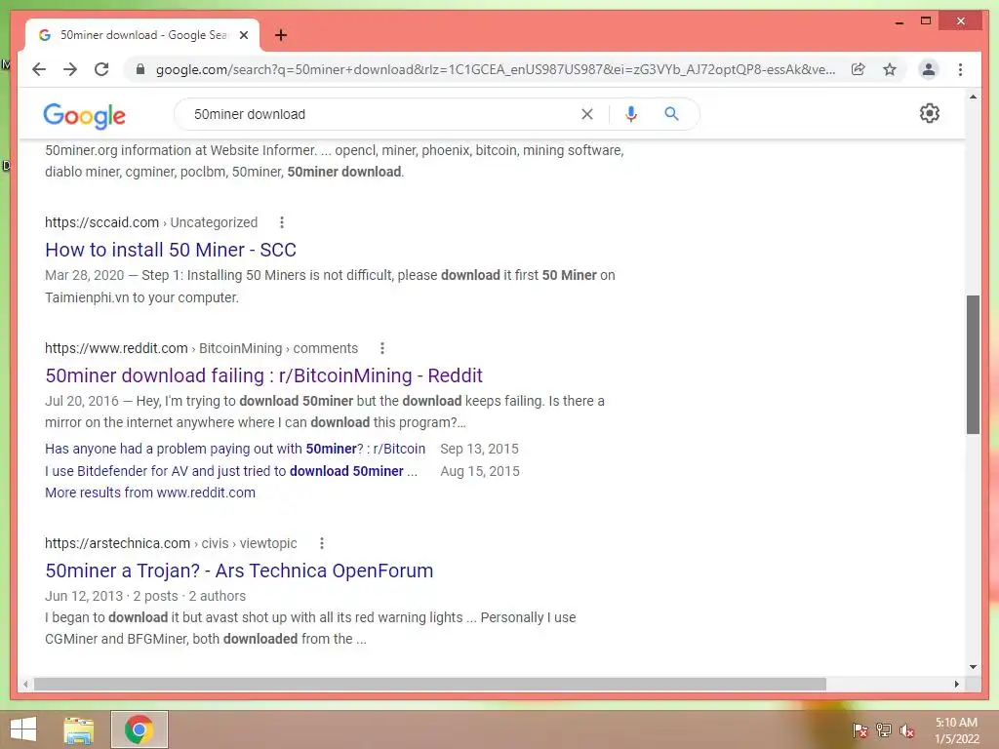Open '50miner a Trojan?' Ars Technica result
999x749 pixels.
point(239,571)
